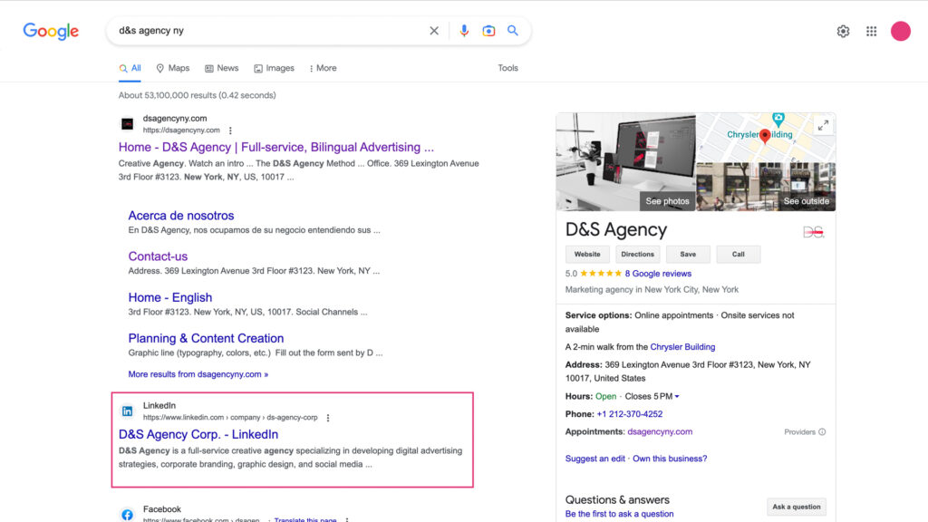This screenshot has height=522, width=928.
Task: Open the search Tools menu
Action: [507, 69]
